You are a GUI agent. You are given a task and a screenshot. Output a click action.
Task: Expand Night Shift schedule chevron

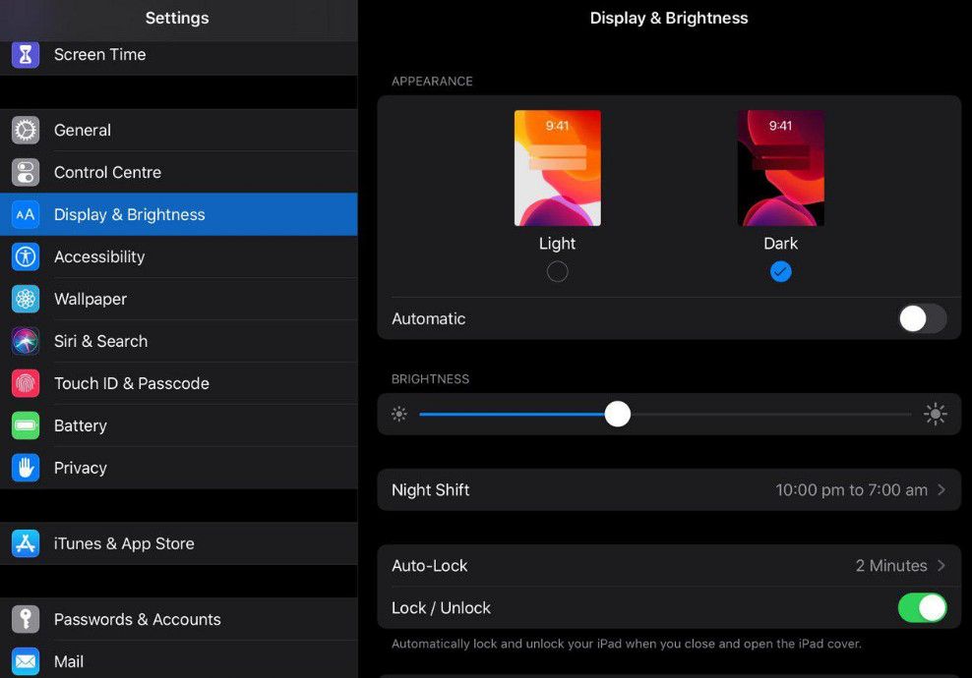coord(942,489)
